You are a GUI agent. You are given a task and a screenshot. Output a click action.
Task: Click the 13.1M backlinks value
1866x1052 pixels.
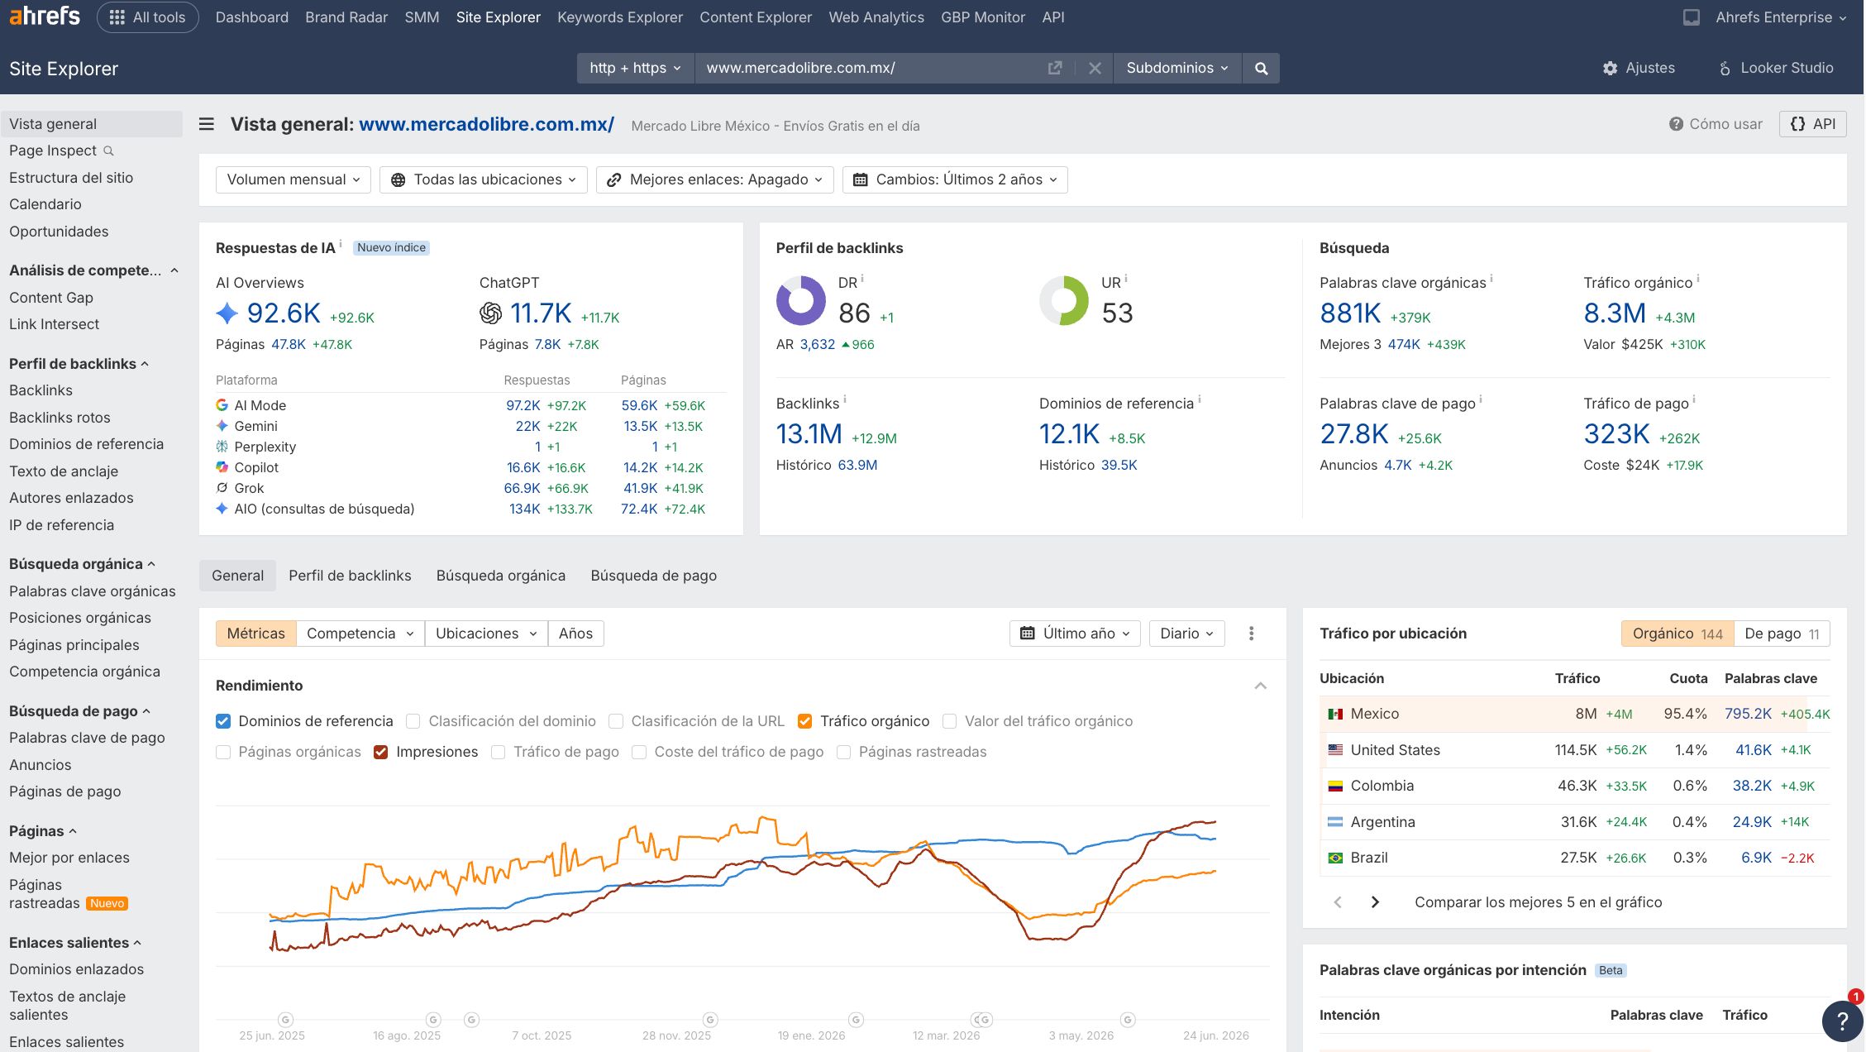pyautogui.click(x=809, y=434)
